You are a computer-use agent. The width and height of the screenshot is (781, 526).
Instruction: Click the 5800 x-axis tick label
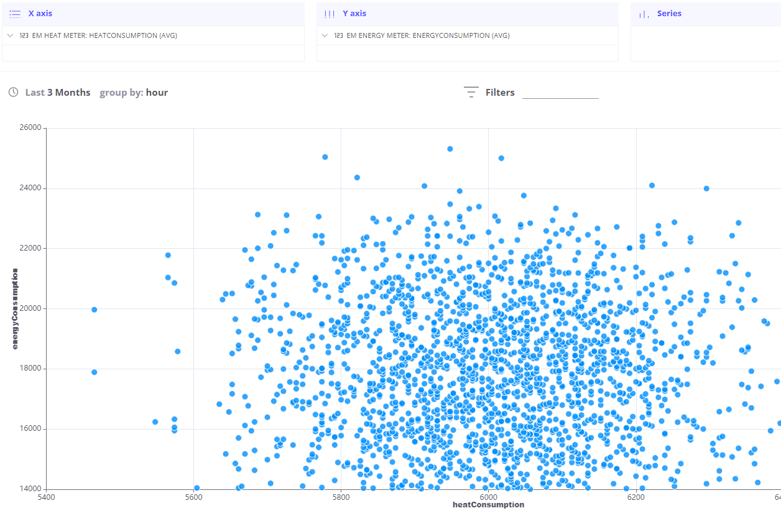341,497
